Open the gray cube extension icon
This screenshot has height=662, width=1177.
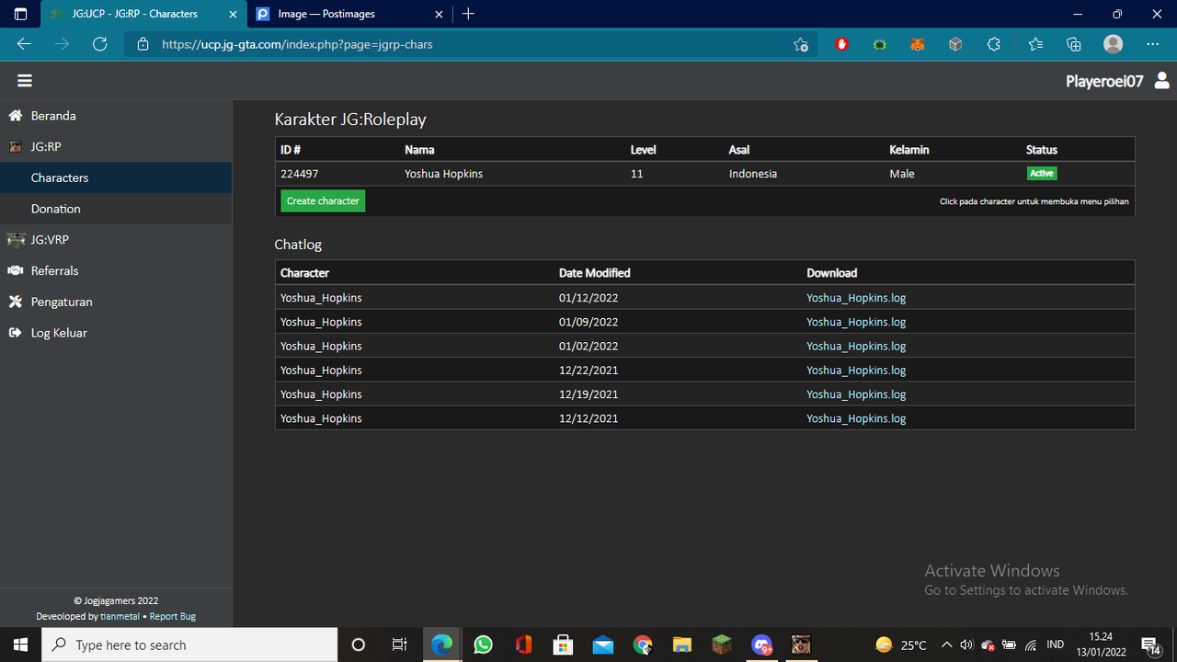pos(955,44)
